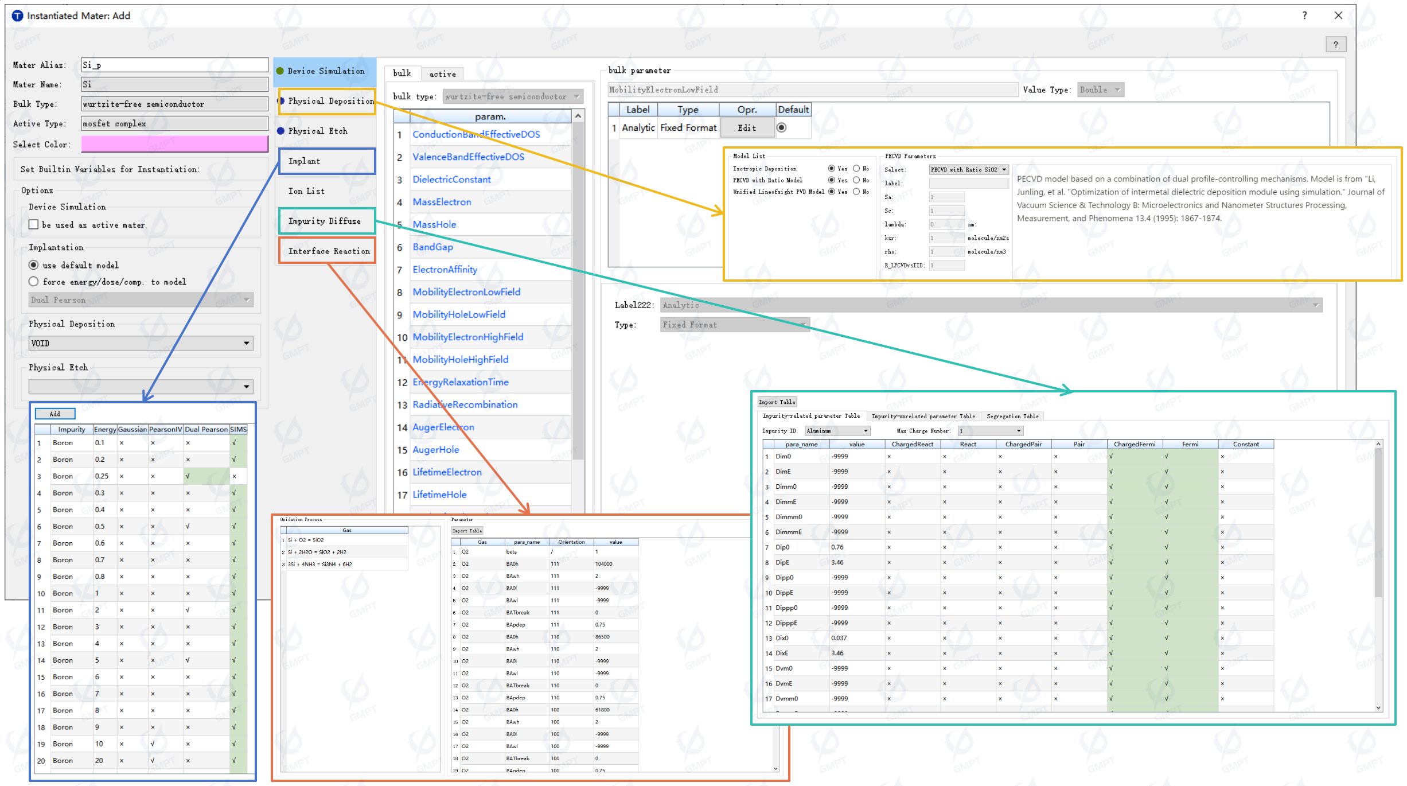Select Device Simulation in the category list
The image size is (1407, 786).
point(326,71)
